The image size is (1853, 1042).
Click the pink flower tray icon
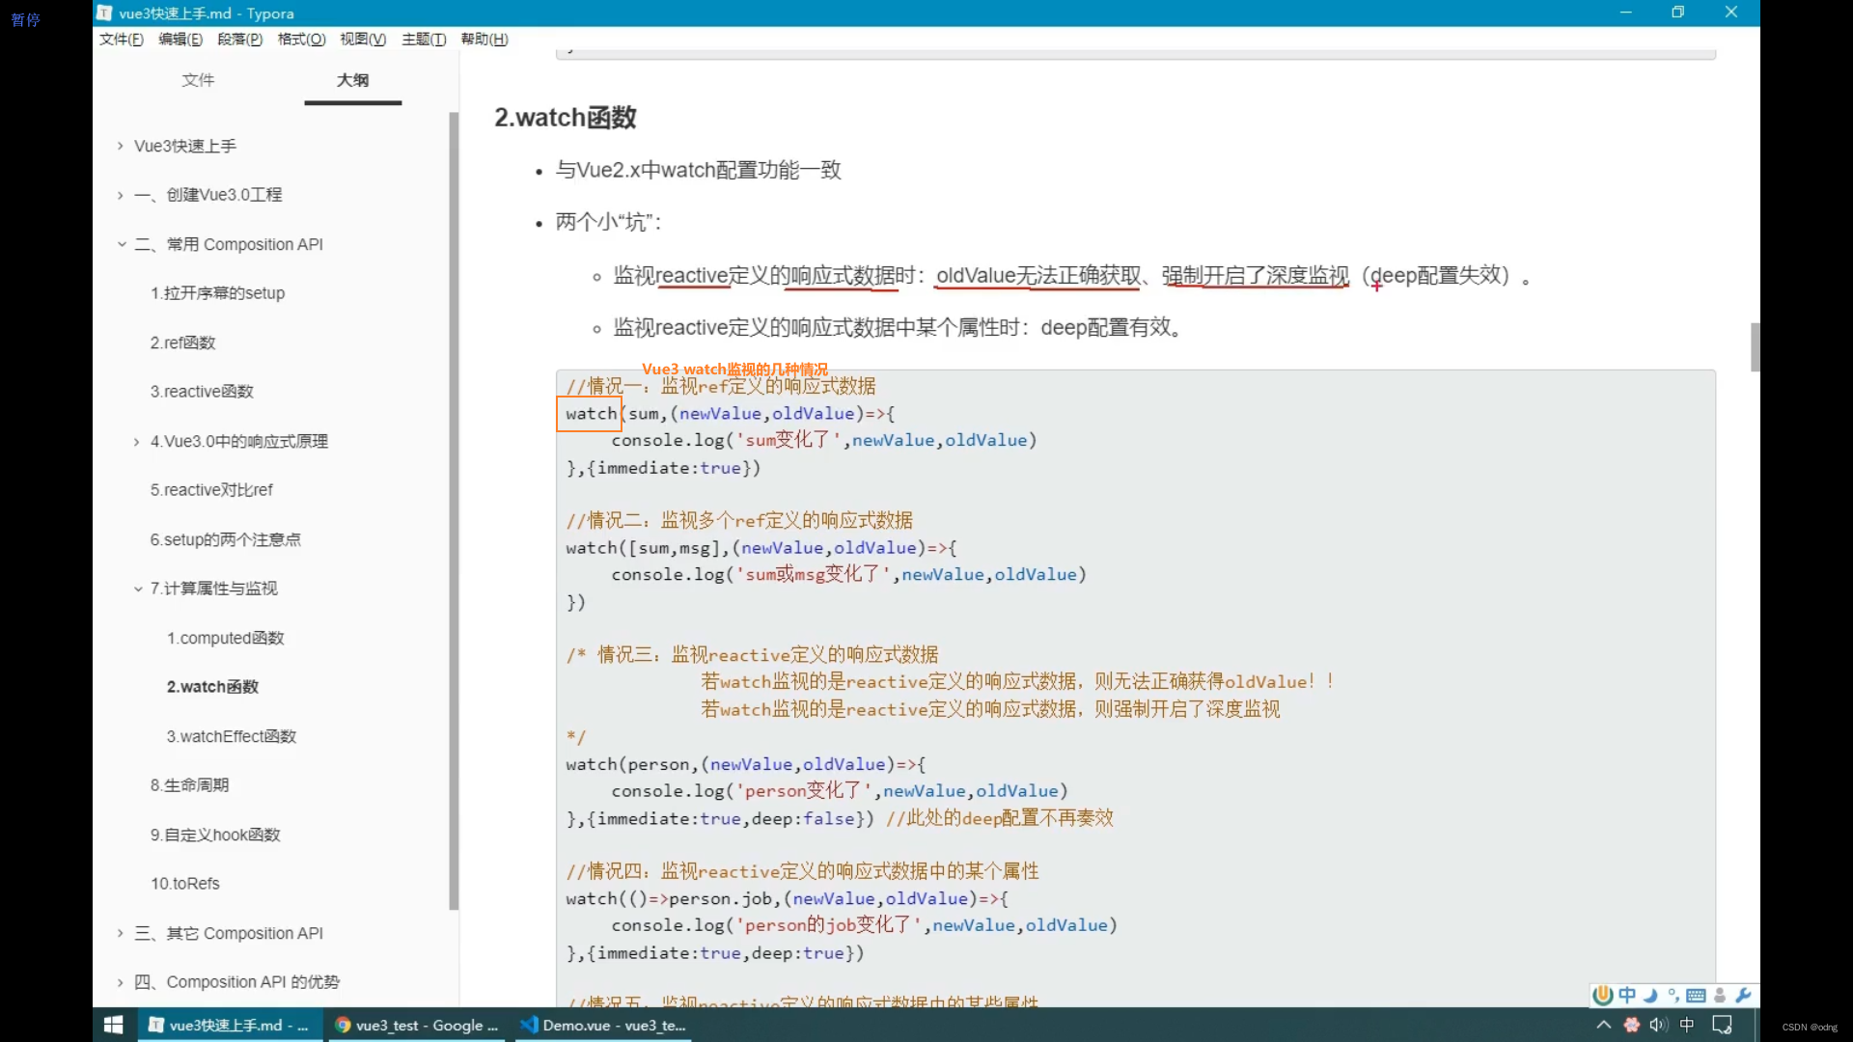[1631, 1025]
